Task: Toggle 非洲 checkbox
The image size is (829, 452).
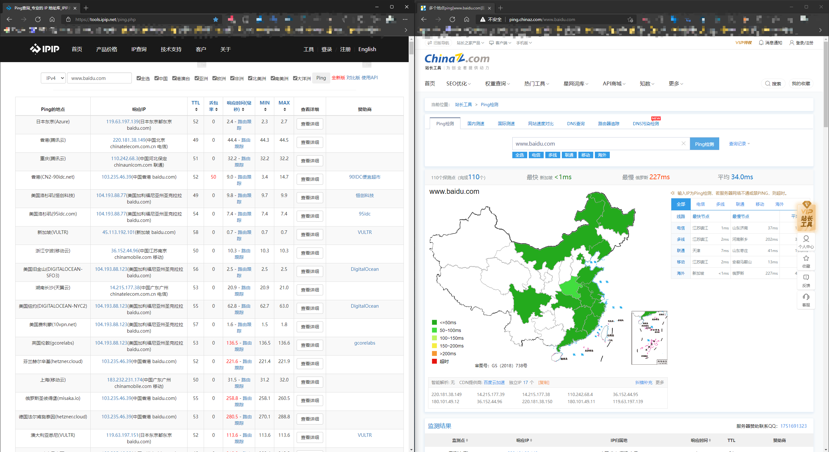Action: pyautogui.click(x=232, y=78)
